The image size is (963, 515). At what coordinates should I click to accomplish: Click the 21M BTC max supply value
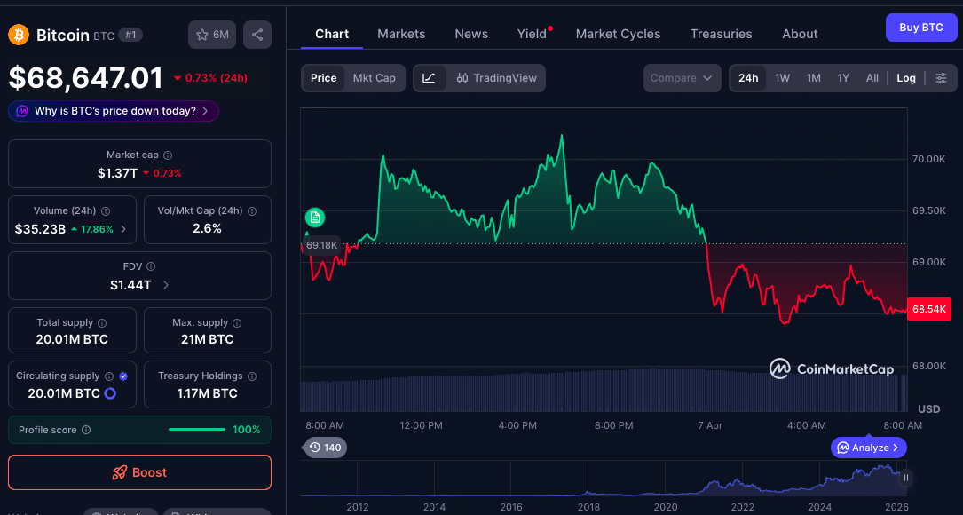coord(207,339)
